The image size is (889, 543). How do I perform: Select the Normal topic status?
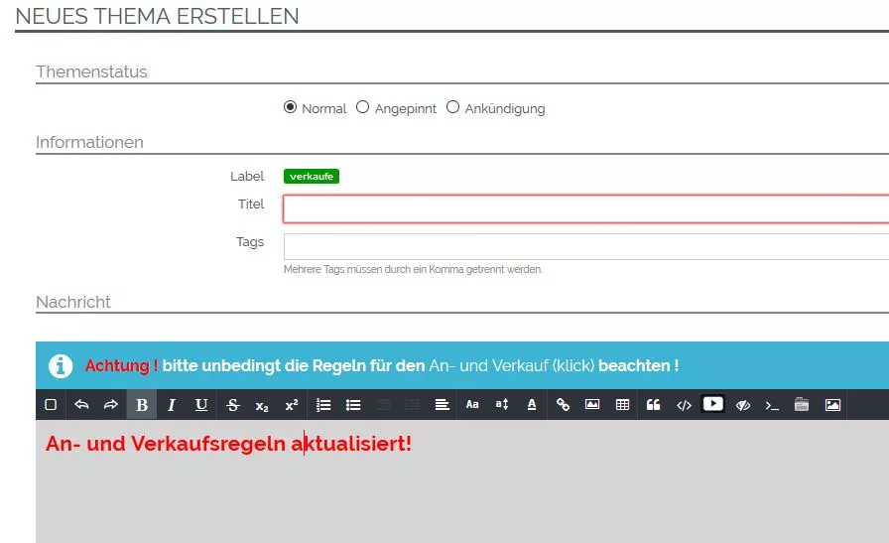[x=291, y=107]
